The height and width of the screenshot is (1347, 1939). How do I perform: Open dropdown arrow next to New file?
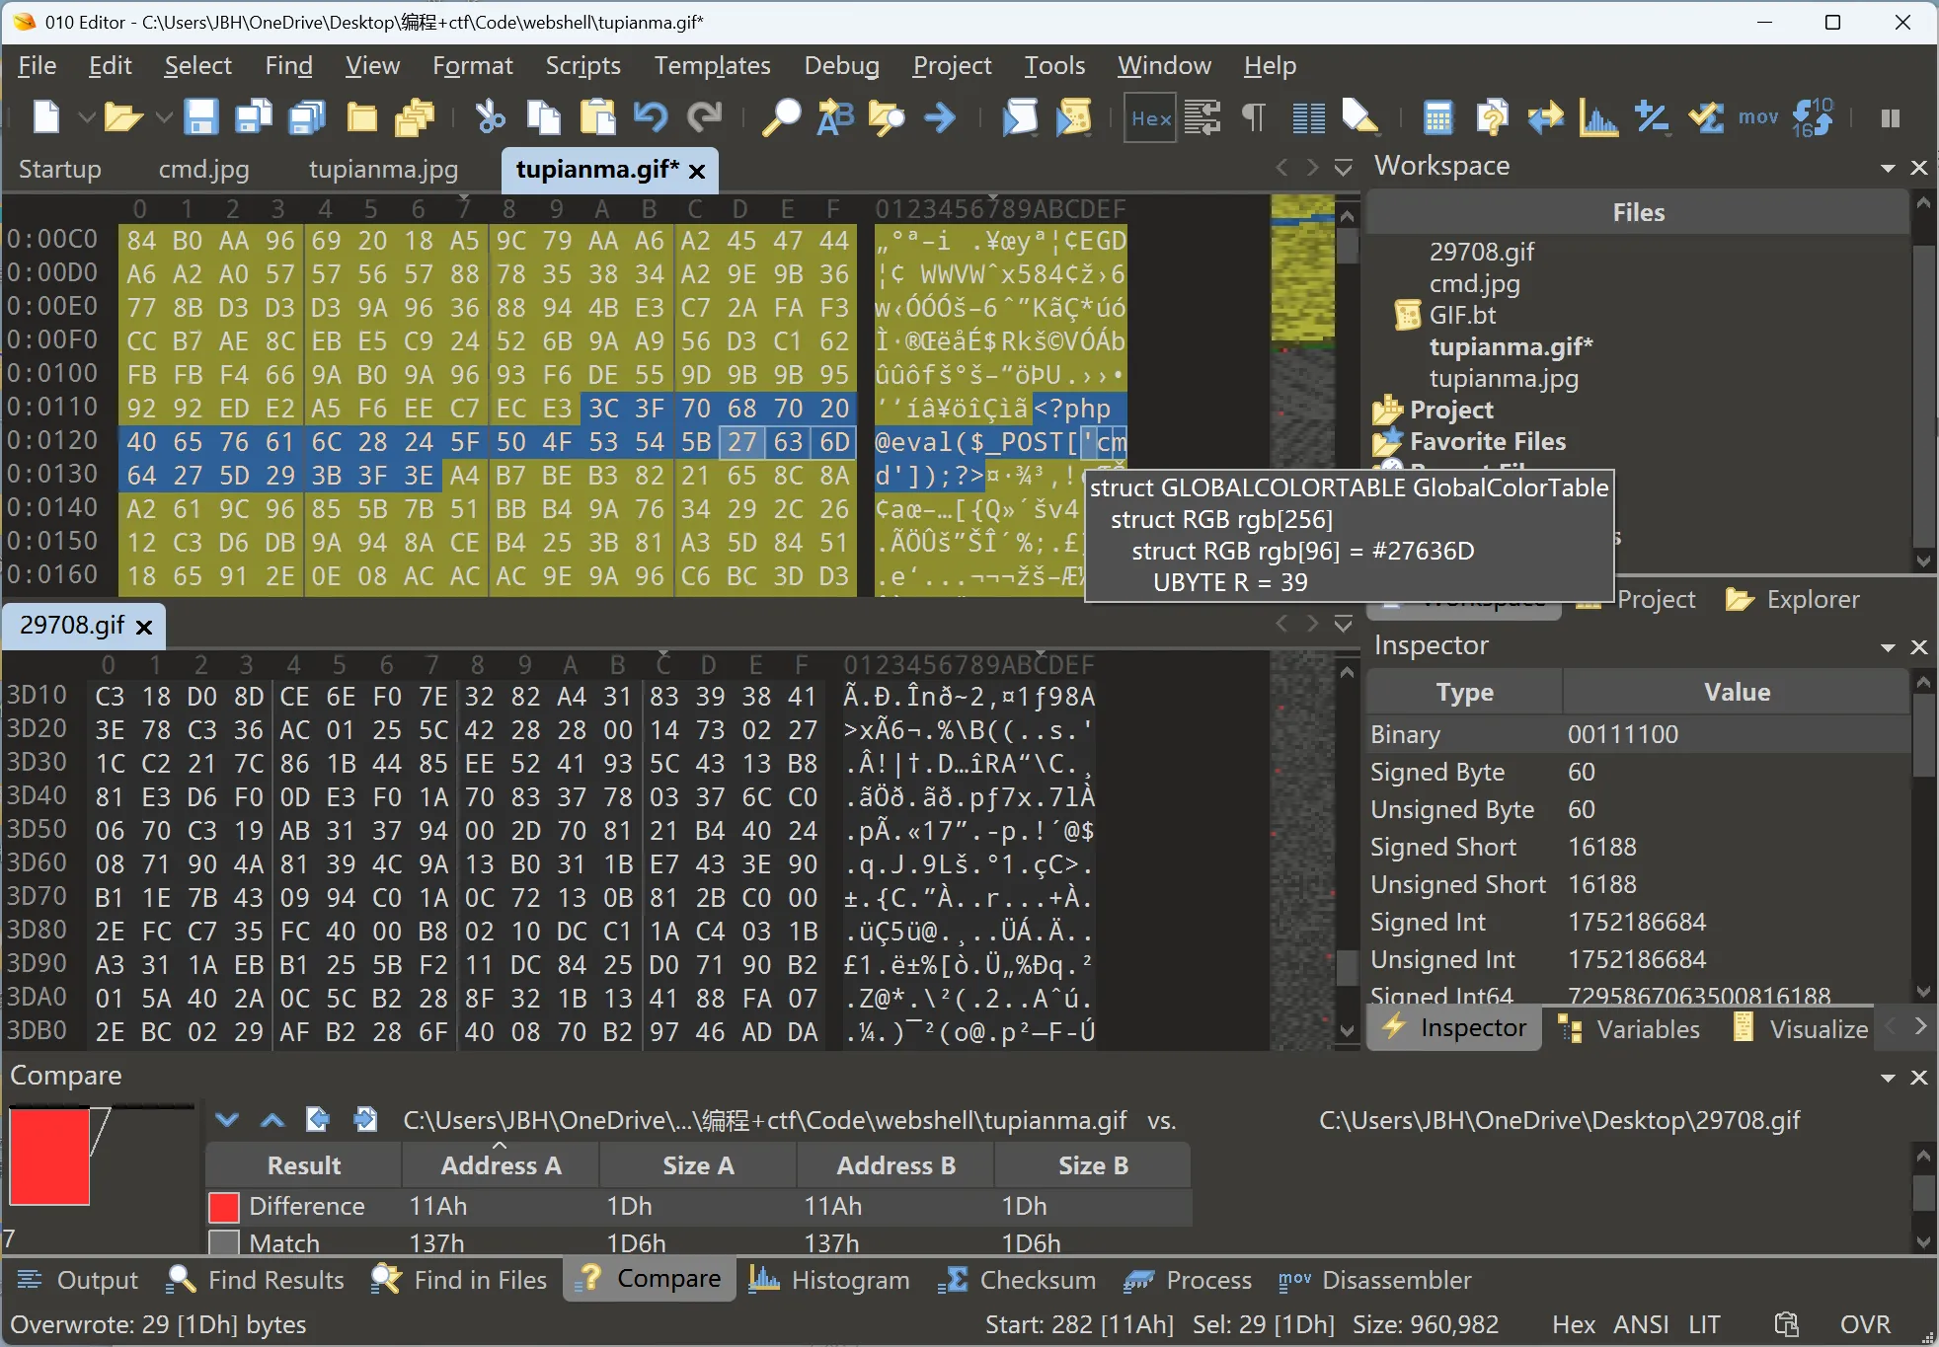pyautogui.click(x=86, y=117)
